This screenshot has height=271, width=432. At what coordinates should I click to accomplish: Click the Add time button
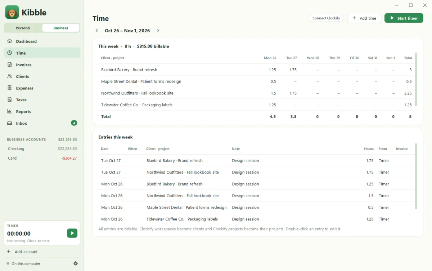(364, 18)
